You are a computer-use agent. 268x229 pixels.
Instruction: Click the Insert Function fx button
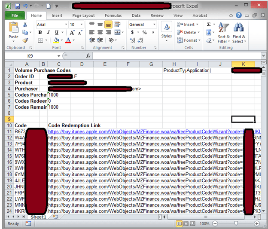88,56
